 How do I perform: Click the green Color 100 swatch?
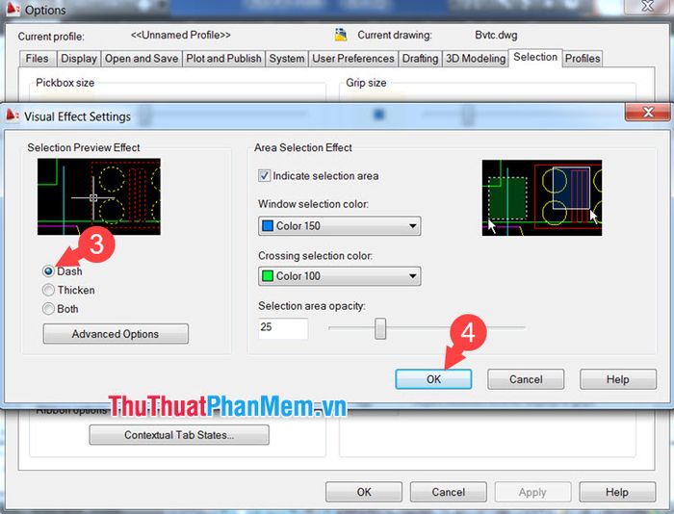[x=268, y=276]
